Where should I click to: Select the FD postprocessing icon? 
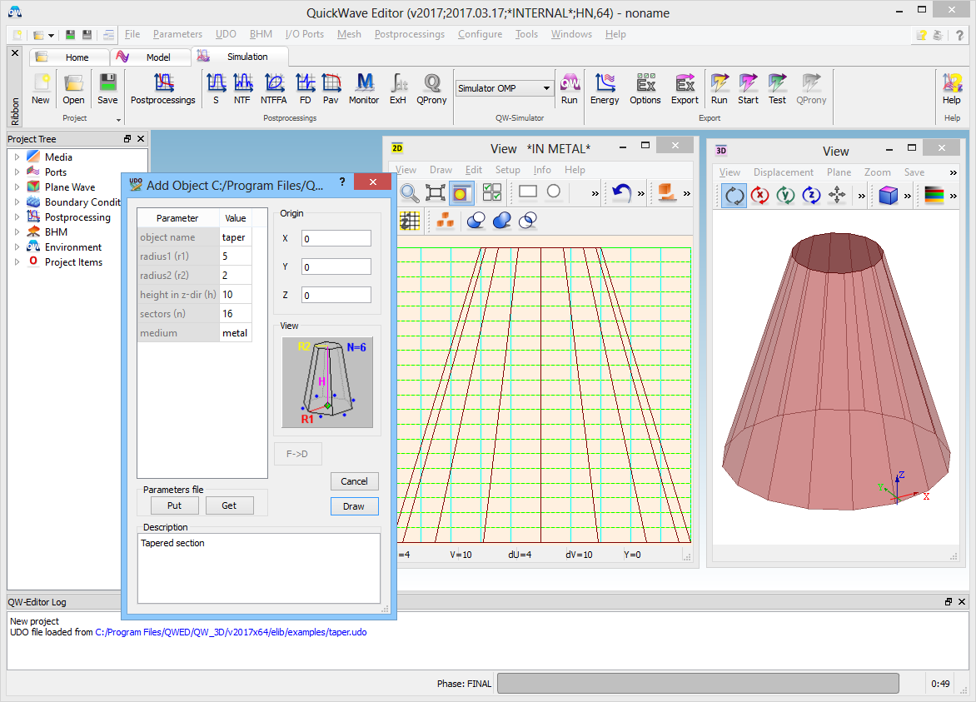[305, 88]
